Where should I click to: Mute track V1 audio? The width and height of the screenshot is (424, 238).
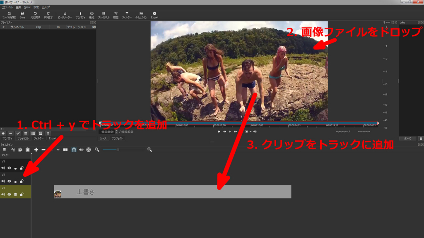point(3,194)
